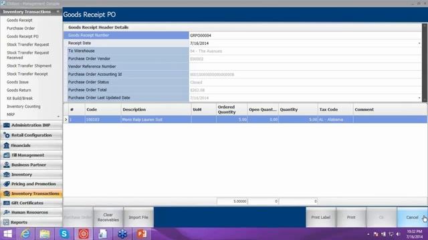Sort by the Description column header
The height and width of the screenshot is (240, 428).
point(156,109)
